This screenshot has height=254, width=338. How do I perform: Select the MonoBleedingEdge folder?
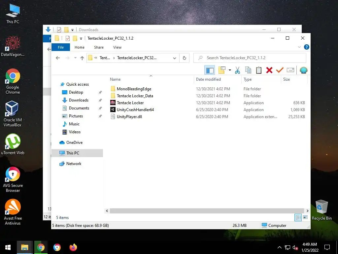134,89
